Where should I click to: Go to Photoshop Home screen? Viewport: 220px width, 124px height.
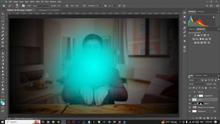(4, 6)
